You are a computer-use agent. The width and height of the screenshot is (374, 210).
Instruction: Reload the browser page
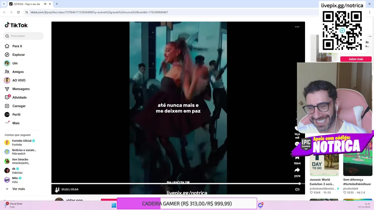pos(18,12)
